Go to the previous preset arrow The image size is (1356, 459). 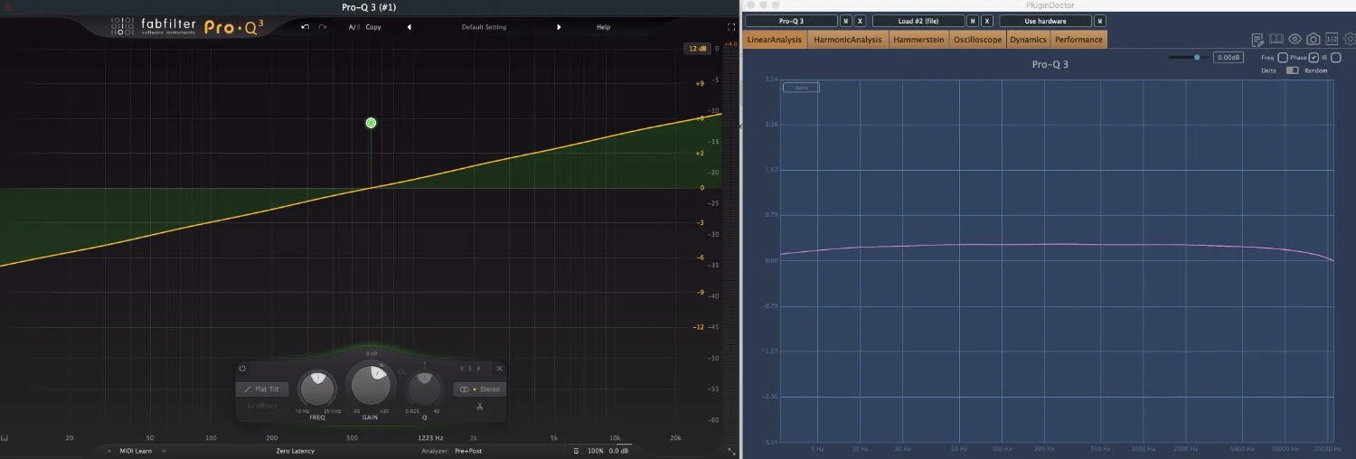[409, 27]
